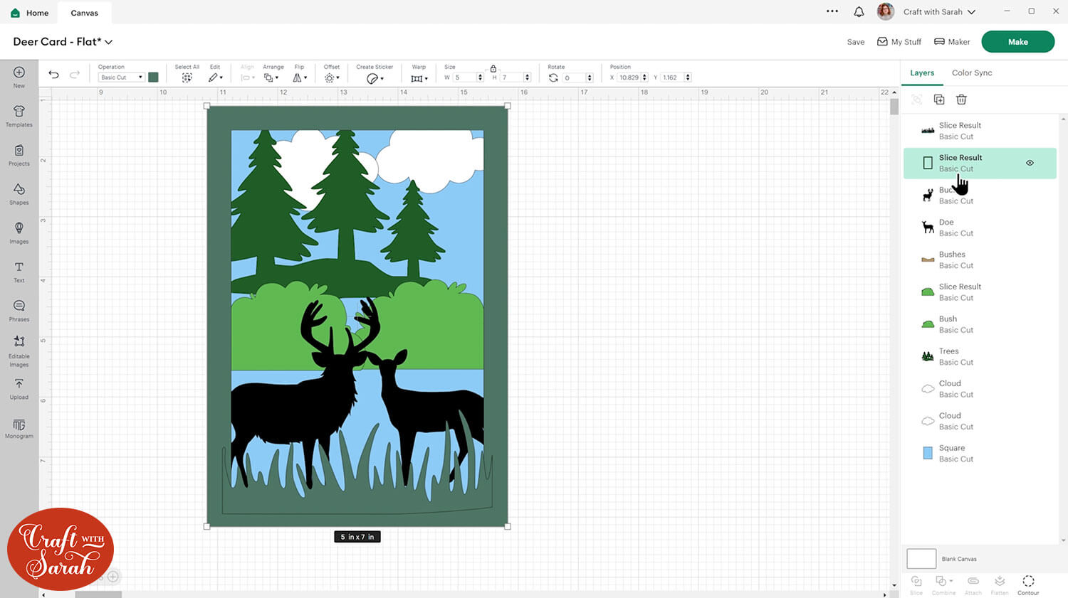
Task: Hide the selected Slice Result layer
Action: pyautogui.click(x=1030, y=163)
